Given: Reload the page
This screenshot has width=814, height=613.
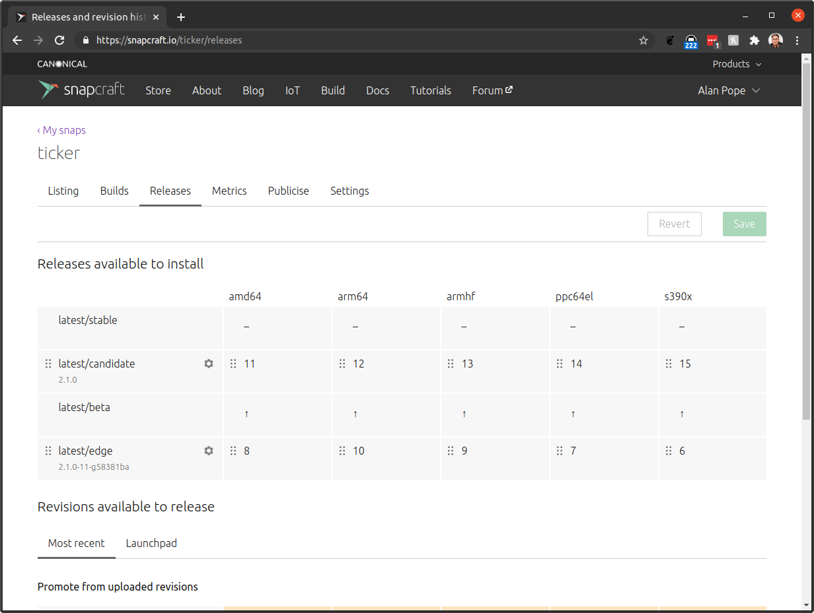Looking at the screenshot, I should tap(59, 40).
